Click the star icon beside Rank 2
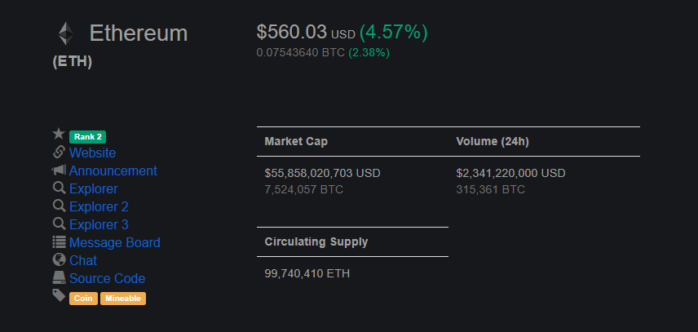This screenshot has width=698, height=332. [x=59, y=134]
